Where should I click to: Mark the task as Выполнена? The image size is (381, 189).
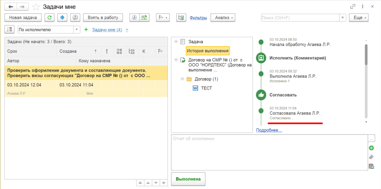click(x=188, y=179)
